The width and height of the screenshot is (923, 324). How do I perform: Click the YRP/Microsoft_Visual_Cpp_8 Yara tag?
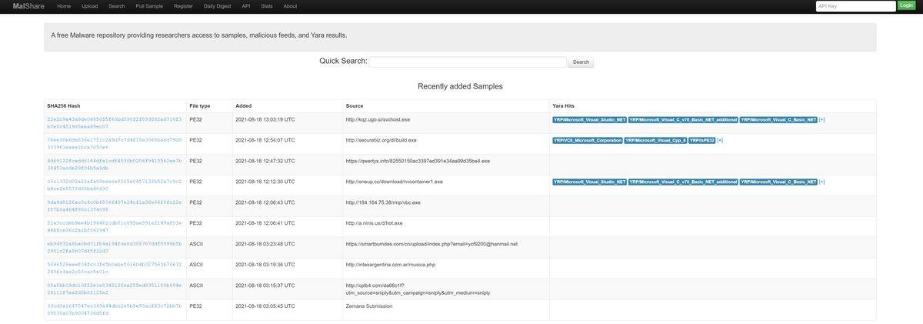tap(655, 140)
